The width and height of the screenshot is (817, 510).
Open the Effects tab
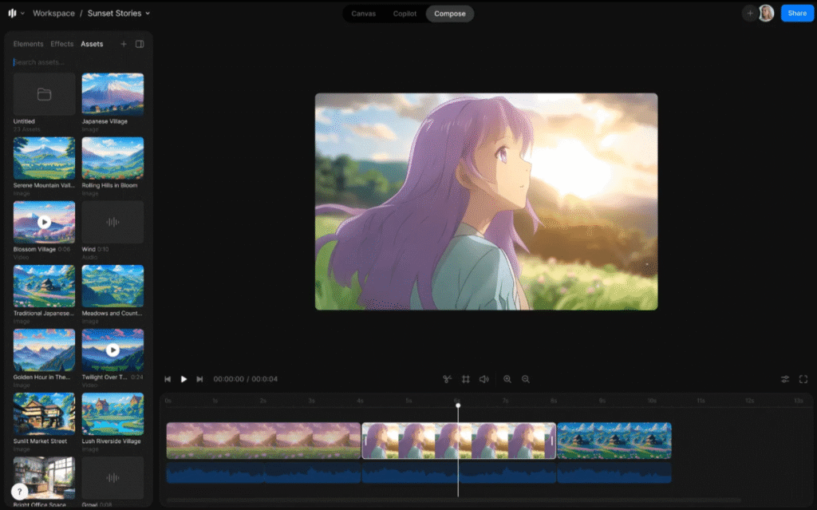[x=61, y=44]
